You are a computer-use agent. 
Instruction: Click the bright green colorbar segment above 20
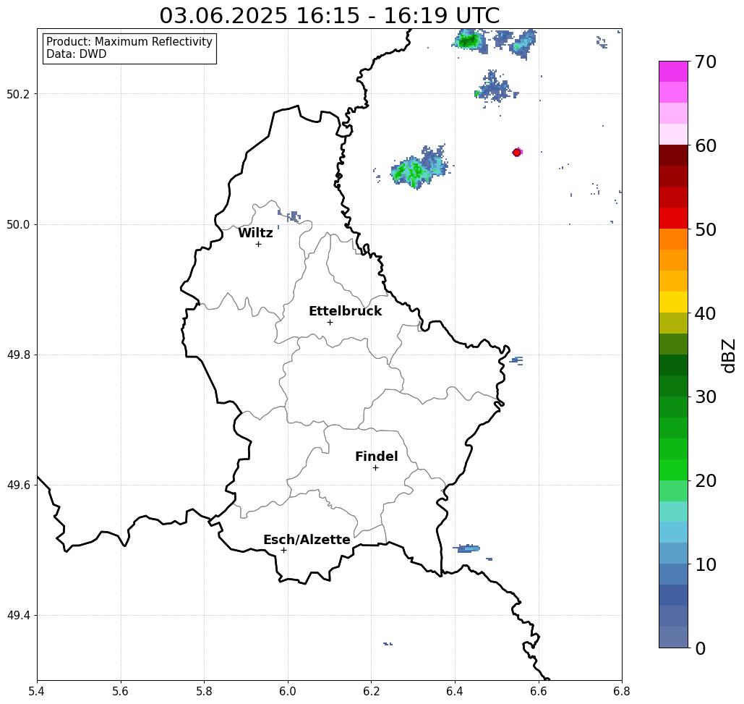(x=673, y=470)
